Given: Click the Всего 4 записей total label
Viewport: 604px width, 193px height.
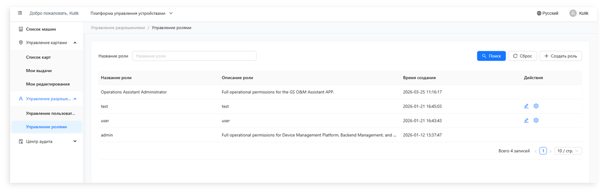Looking at the screenshot, I should tap(514, 151).
